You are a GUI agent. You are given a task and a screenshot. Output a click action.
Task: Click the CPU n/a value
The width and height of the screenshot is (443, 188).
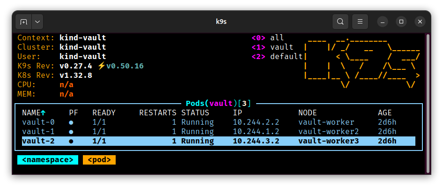click(66, 85)
